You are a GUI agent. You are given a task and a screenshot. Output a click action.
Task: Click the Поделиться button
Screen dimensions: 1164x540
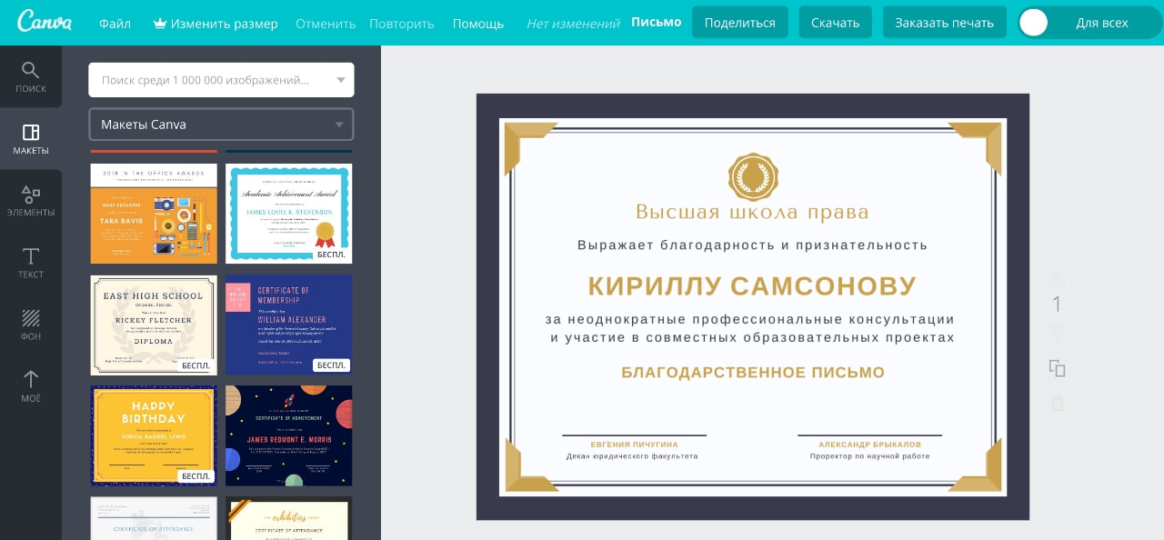coord(740,23)
